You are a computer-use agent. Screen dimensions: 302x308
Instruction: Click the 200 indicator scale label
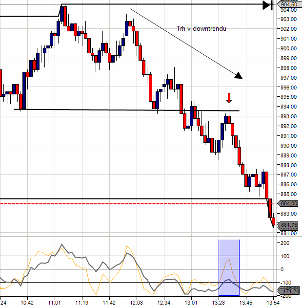(285, 243)
